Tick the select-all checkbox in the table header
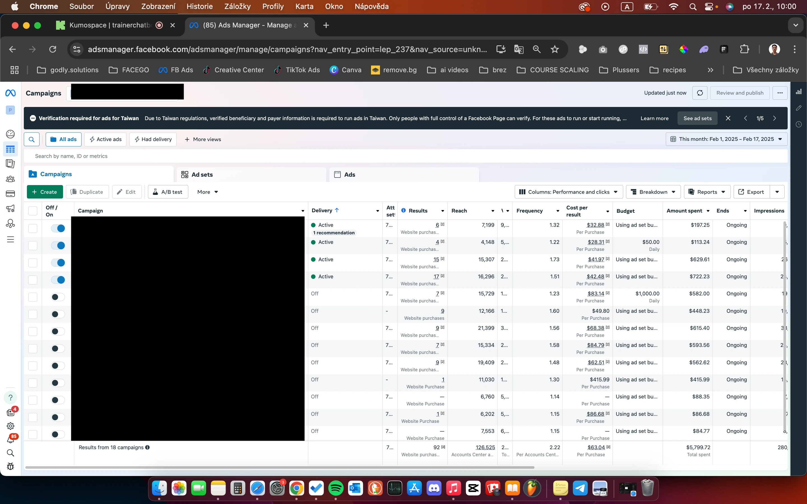Viewport: 807px width, 504px height. click(33, 211)
